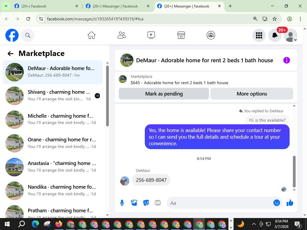This screenshot has height=230, width=307.
Task: Open site information icon in address bar
Action: 41,19
